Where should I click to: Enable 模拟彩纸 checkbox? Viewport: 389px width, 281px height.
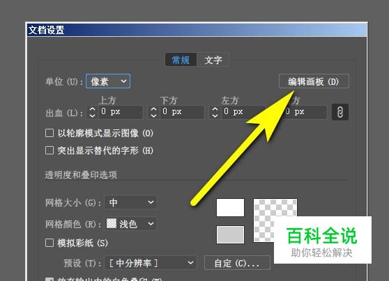coord(49,243)
